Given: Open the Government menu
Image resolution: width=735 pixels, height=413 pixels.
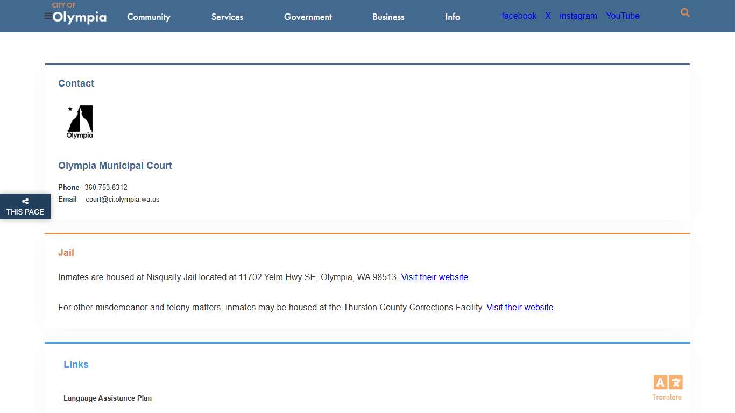Looking at the screenshot, I should click(308, 17).
